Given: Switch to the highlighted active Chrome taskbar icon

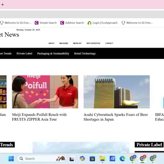Looking at the screenshot, I should [x=143, y=158].
